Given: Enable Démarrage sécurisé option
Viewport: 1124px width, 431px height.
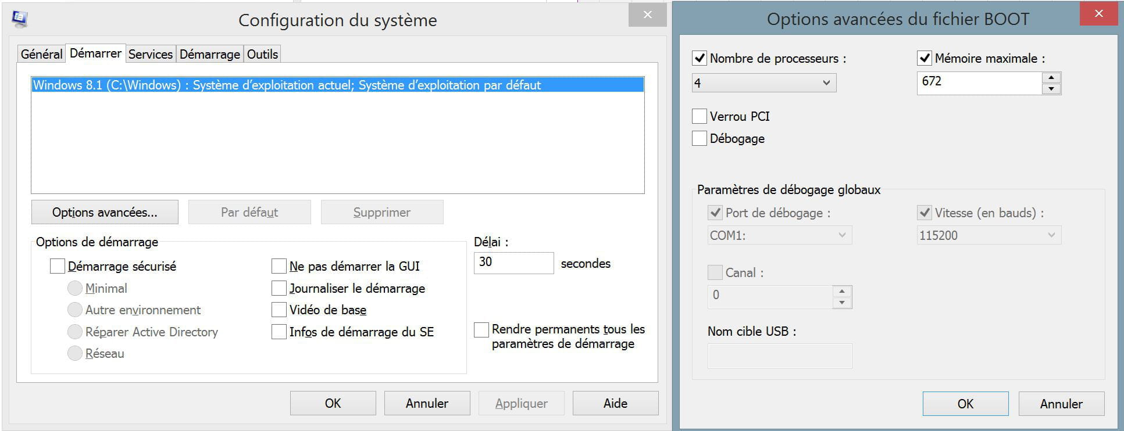Looking at the screenshot, I should (x=58, y=266).
